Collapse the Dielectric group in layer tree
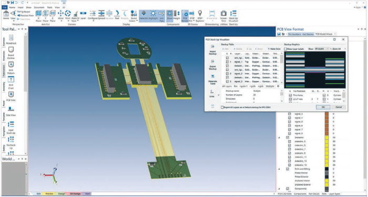Image resolution: width=368 pixels, height=197 pixels. [x=279, y=137]
